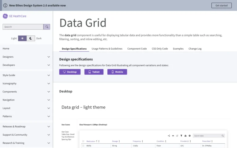Click the filter icon in grid toolbar
The height and width of the screenshot is (148, 237).
(181, 136)
